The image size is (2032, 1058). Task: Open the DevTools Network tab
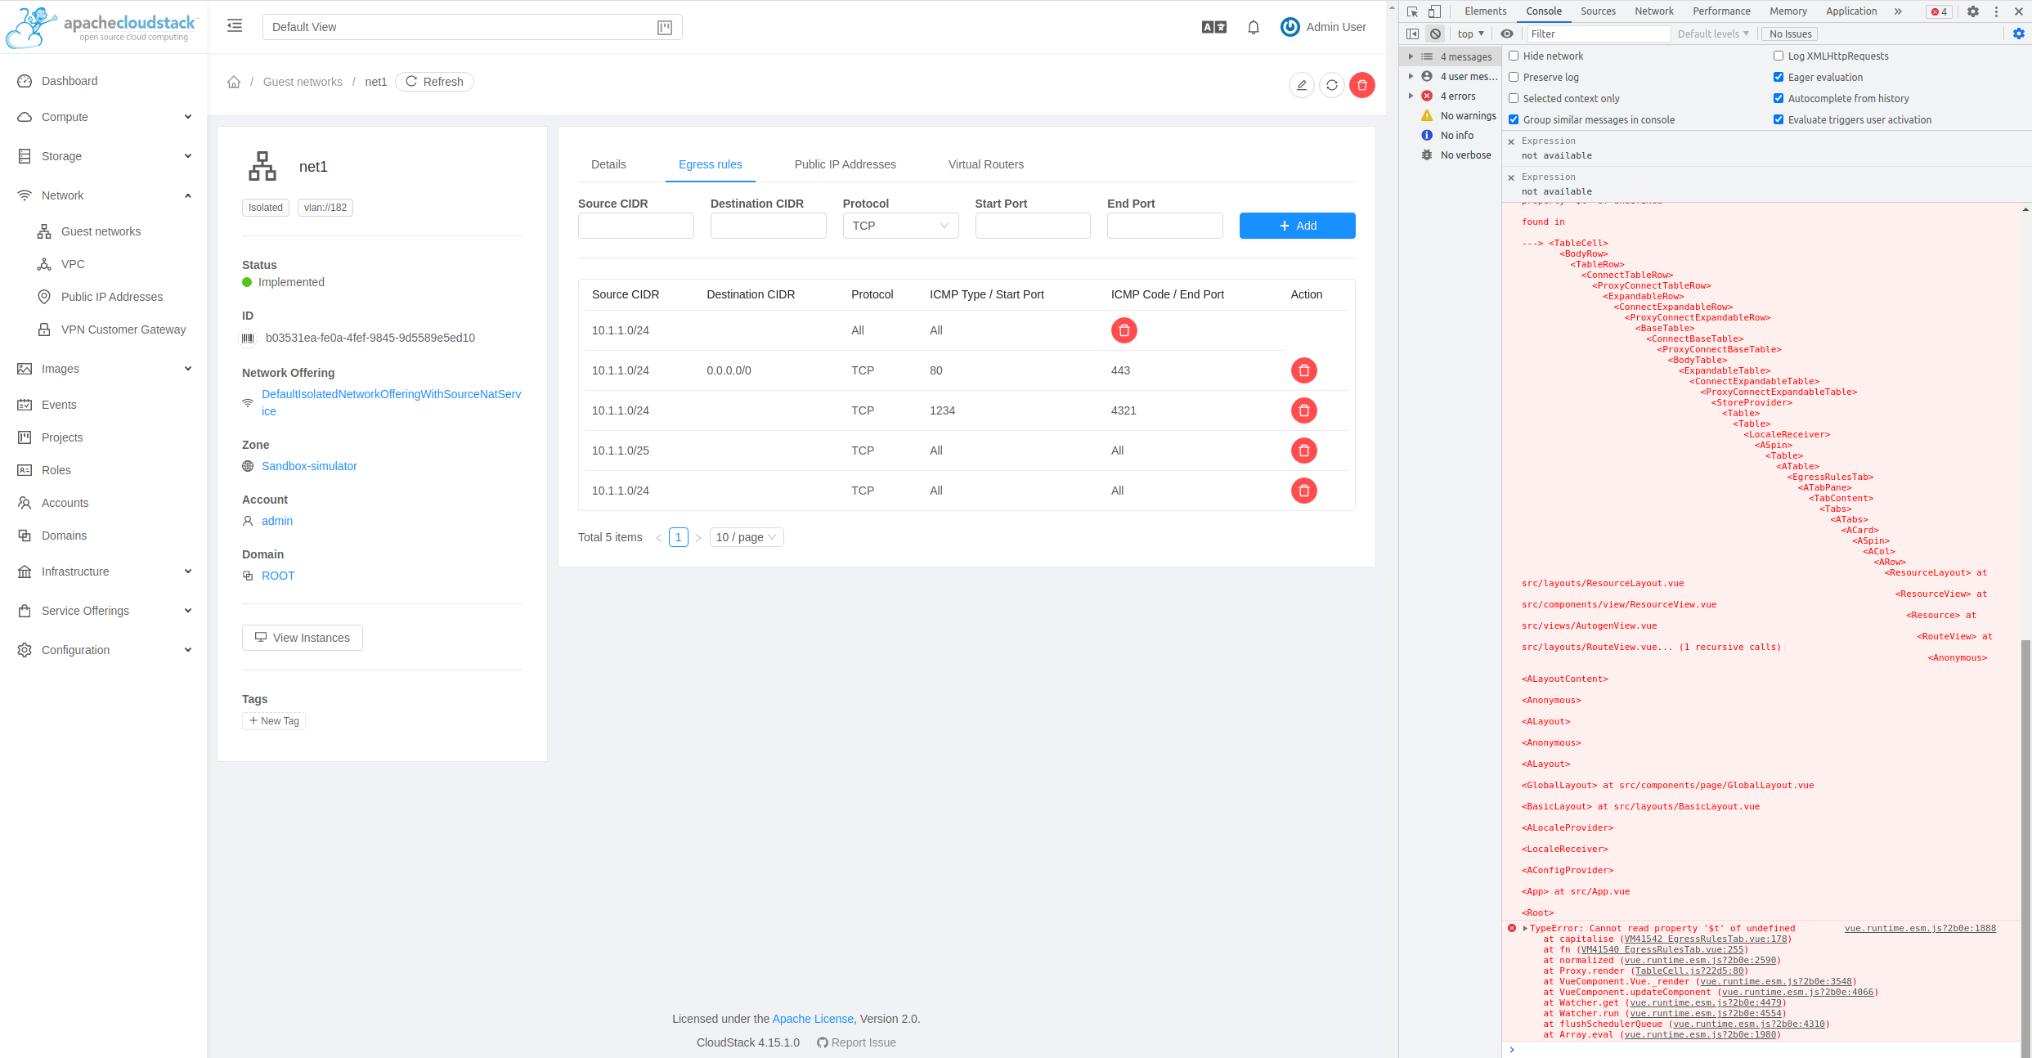pyautogui.click(x=1653, y=11)
